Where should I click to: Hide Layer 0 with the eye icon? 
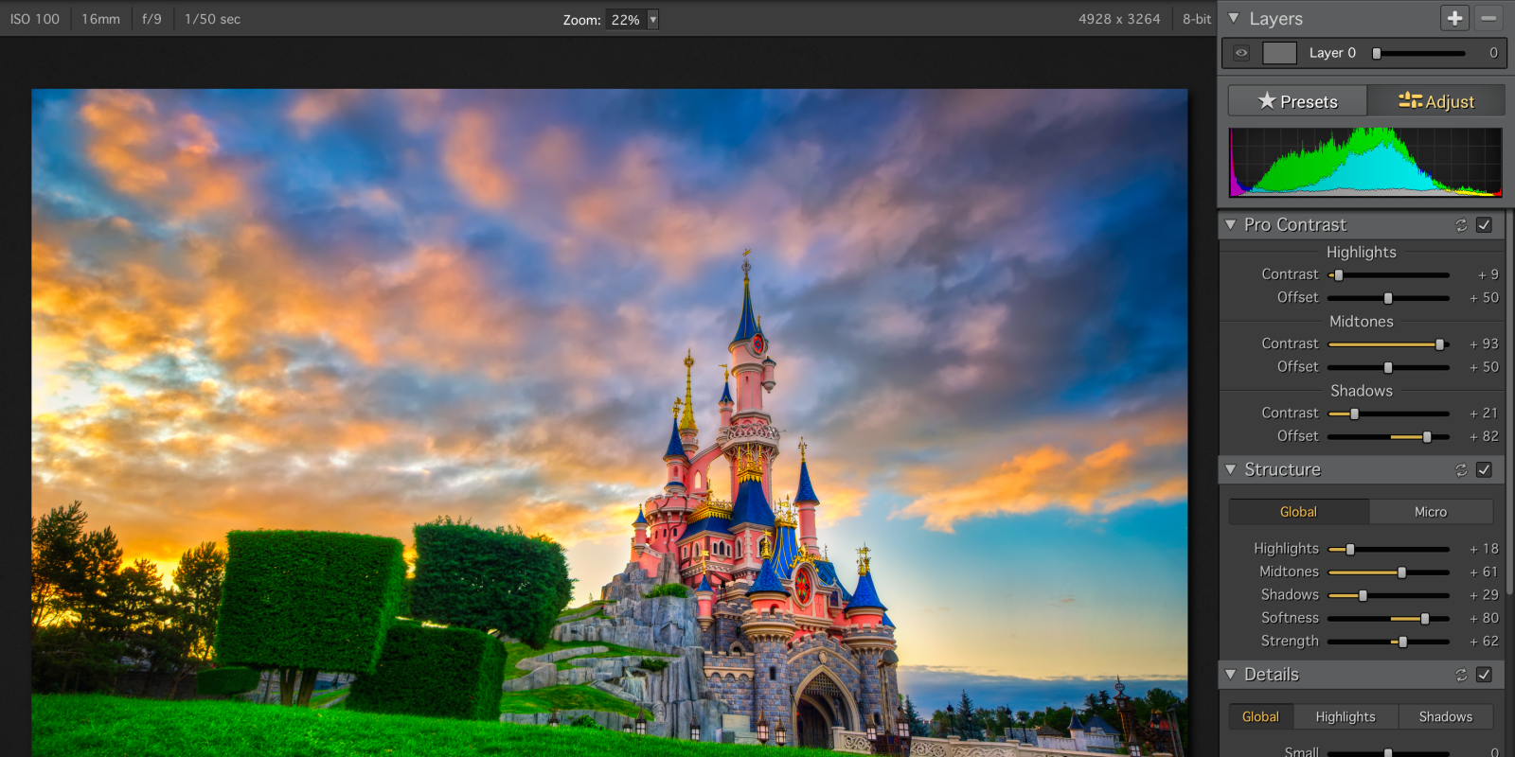point(1241,53)
